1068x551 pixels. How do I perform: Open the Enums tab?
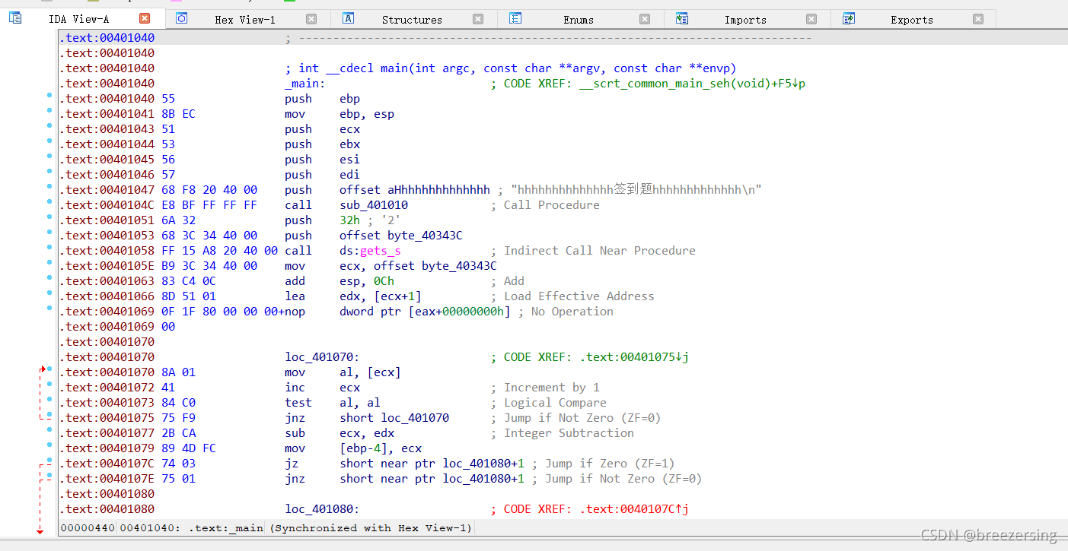[579, 20]
